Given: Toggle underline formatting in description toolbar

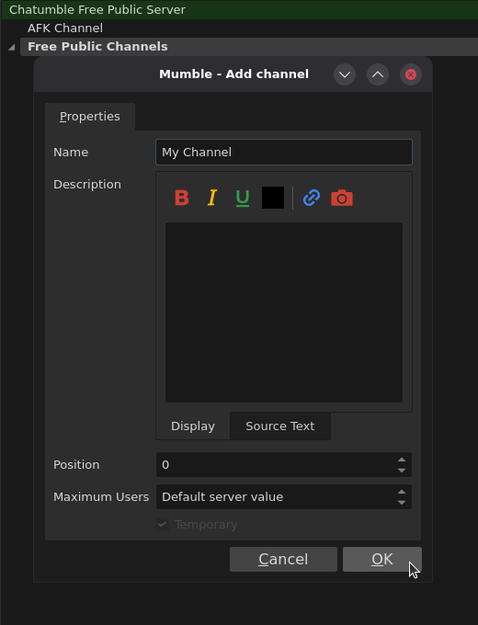Looking at the screenshot, I should tap(243, 198).
